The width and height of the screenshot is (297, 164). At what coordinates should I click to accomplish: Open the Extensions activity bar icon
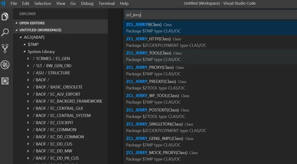click(x=5, y=81)
